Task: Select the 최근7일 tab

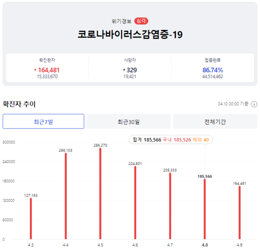Action: [43, 121]
